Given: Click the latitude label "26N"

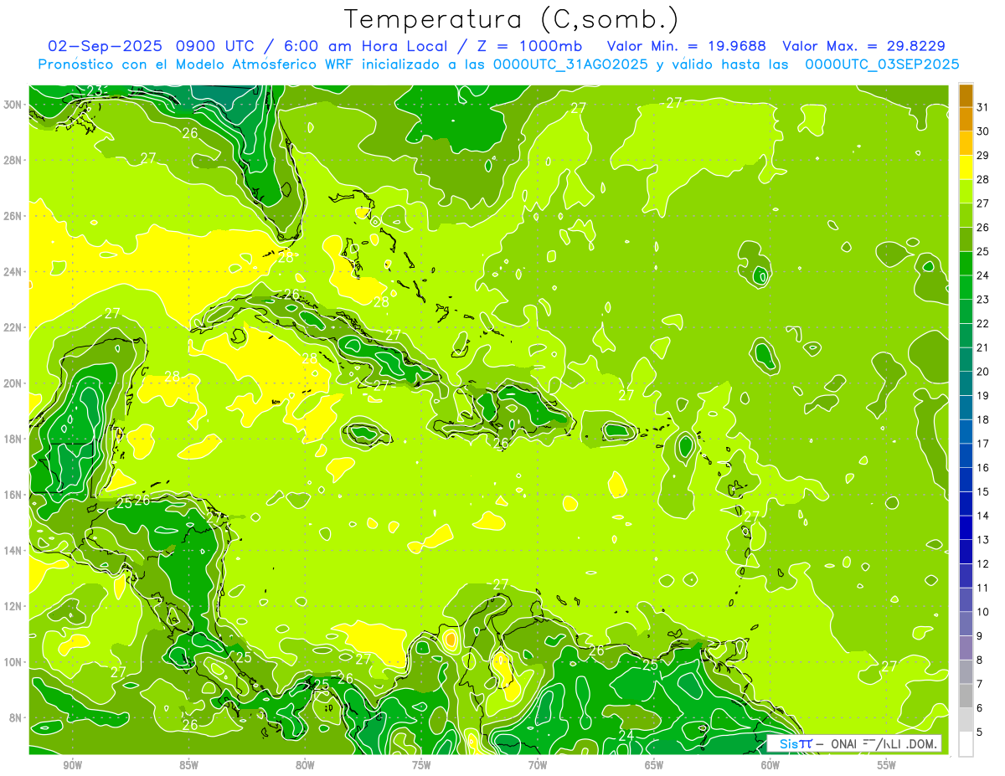Looking at the screenshot, I should coord(13,216).
